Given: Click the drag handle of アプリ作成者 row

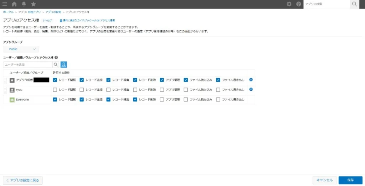Looking at the screenshot, I should tap(6, 81).
